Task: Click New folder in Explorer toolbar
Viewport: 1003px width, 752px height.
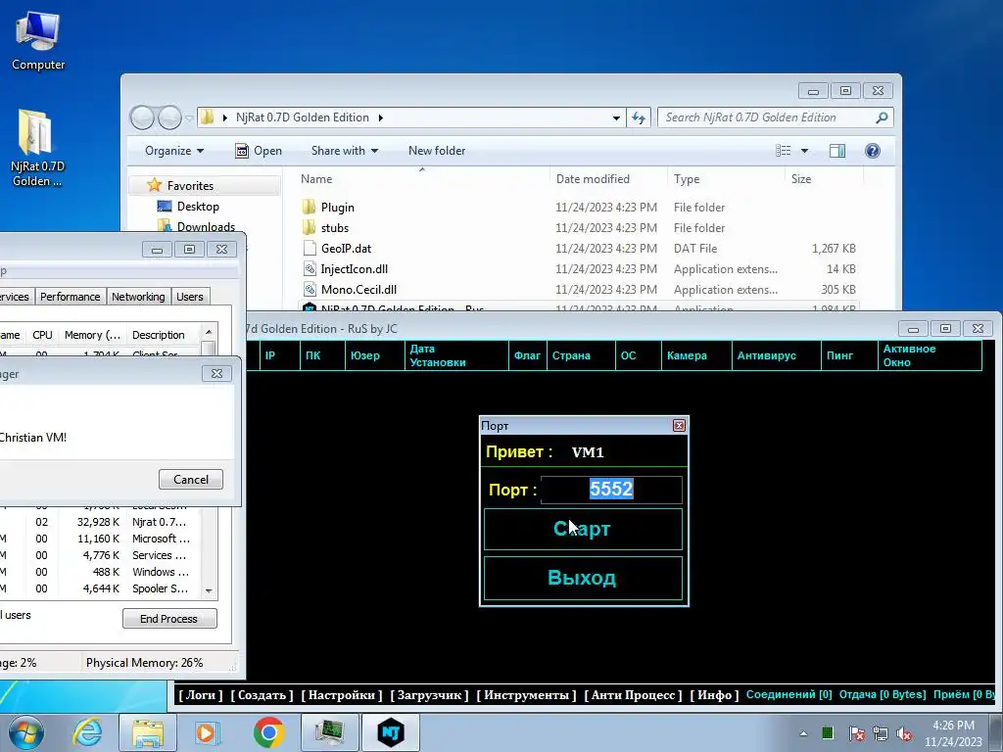Action: tap(437, 151)
